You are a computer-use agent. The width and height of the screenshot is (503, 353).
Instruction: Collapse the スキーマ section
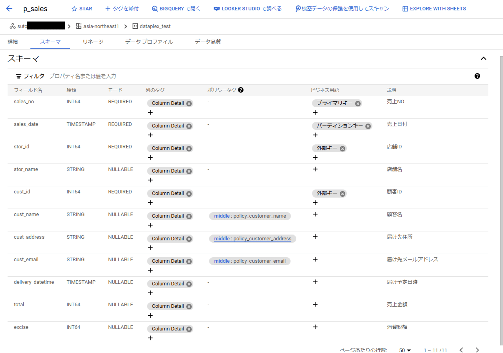pyautogui.click(x=483, y=59)
